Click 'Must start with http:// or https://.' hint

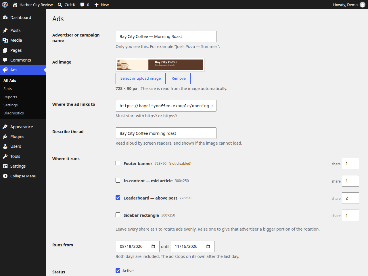point(147,116)
